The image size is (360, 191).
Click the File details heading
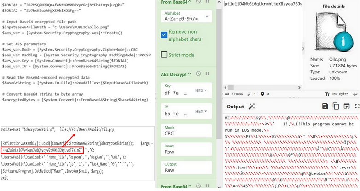point(334,6)
